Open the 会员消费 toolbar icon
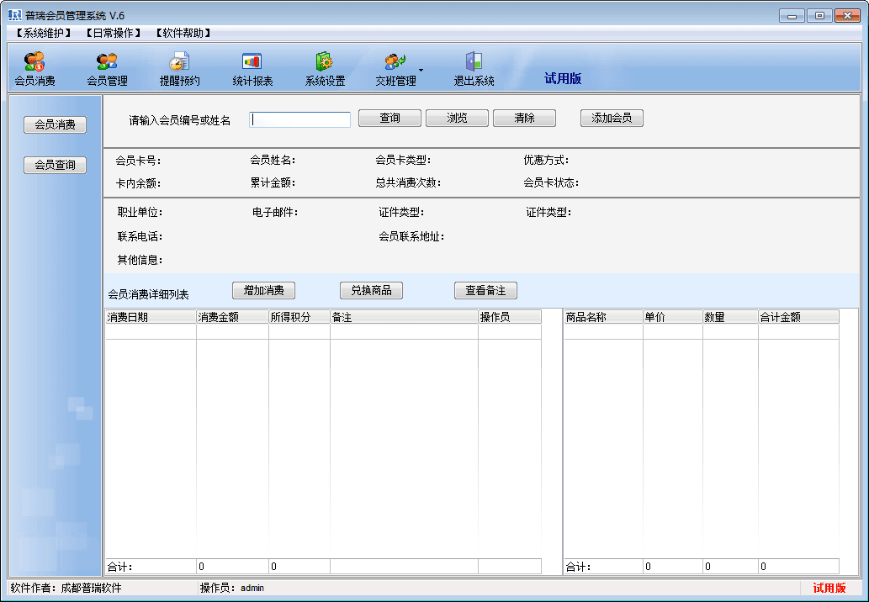The height and width of the screenshot is (602, 869). tap(34, 62)
